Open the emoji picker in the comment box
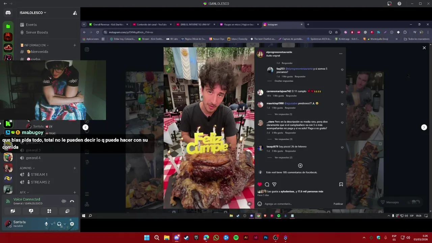Image resolution: width=432 pixels, height=243 pixels. point(260,204)
